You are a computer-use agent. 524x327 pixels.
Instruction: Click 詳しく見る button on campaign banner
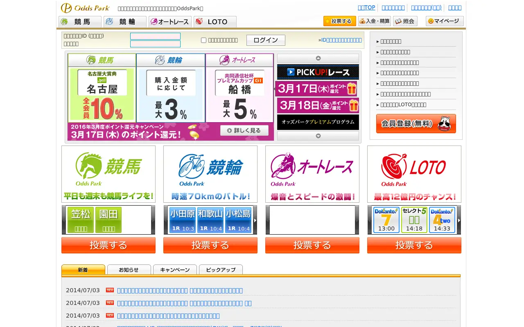click(x=244, y=130)
